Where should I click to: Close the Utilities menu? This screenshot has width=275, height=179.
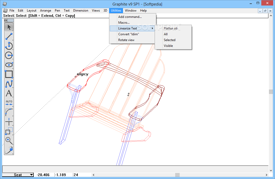click(116, 11)
